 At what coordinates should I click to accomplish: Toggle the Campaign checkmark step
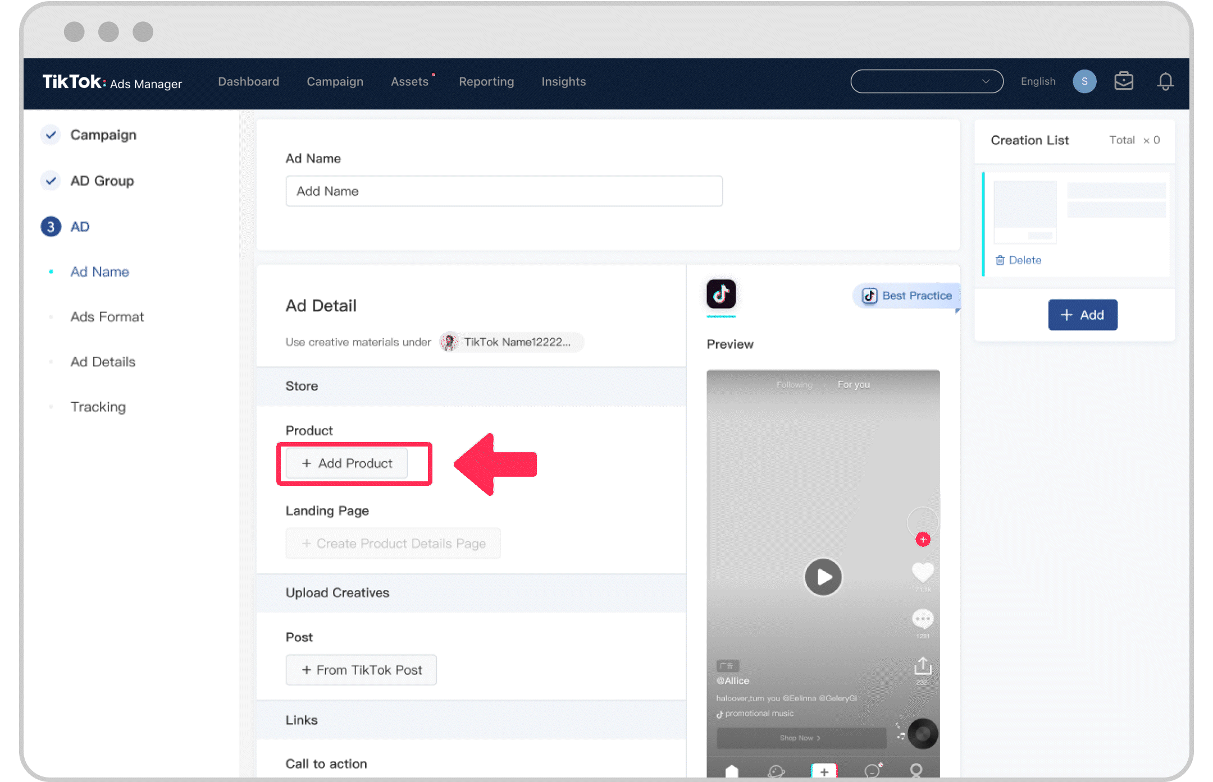point(51,134)
